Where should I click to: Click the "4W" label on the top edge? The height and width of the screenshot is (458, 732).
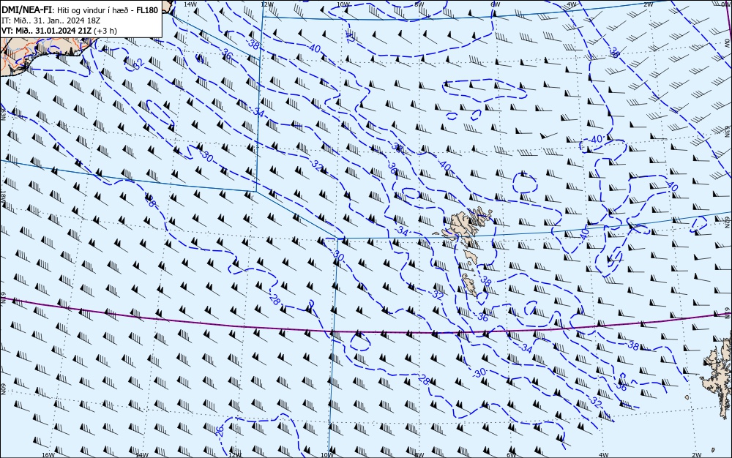coord(572,4)
